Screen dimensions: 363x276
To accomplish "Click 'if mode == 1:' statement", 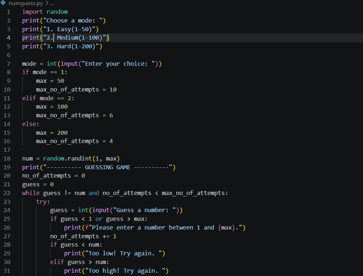I will point(45,72).
